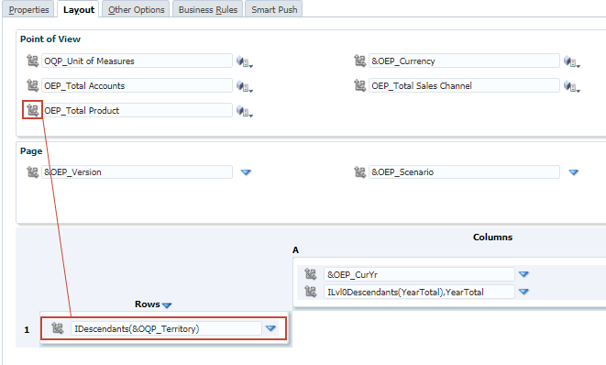This screenshot has width=606, height=365.
Task: Click the &OEP_Currency field
Action: (x=464, y=61)
